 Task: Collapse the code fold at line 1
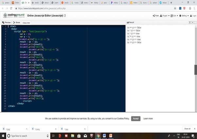(x=7, y=26)
